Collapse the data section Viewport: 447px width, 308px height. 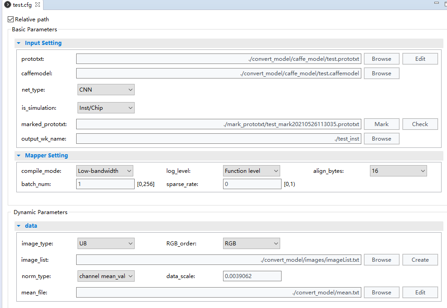coord(19,226)
